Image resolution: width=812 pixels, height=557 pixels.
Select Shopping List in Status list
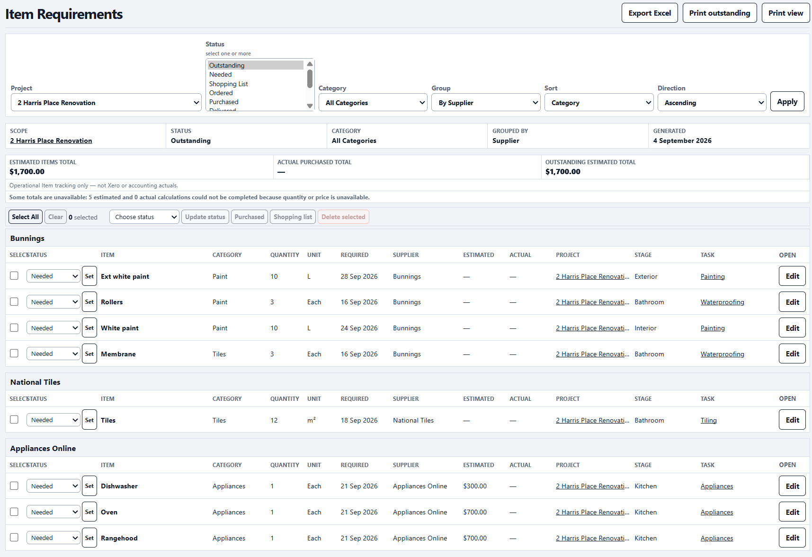255,84
